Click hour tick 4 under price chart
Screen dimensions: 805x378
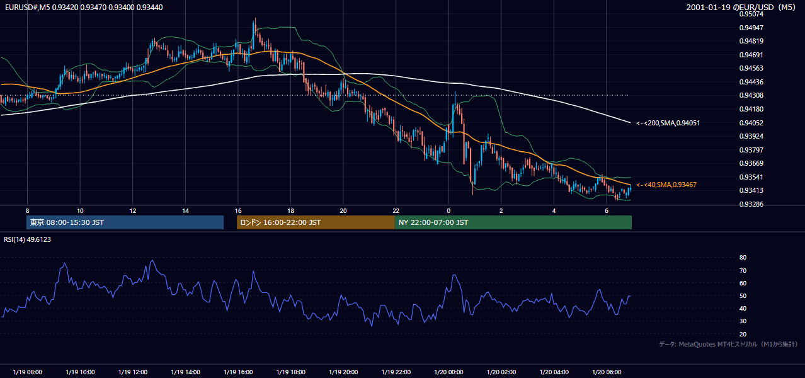(x=554, y=210)
